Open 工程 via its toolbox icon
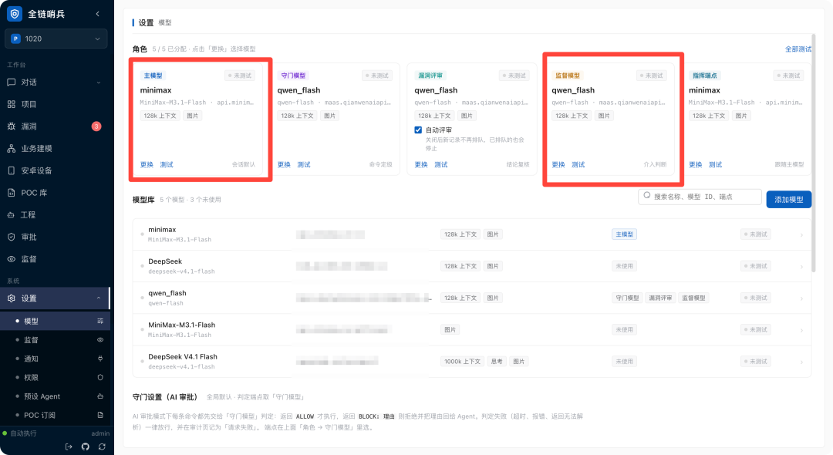Viewport: 833px width, 455px height. click(x=11, y=215)
